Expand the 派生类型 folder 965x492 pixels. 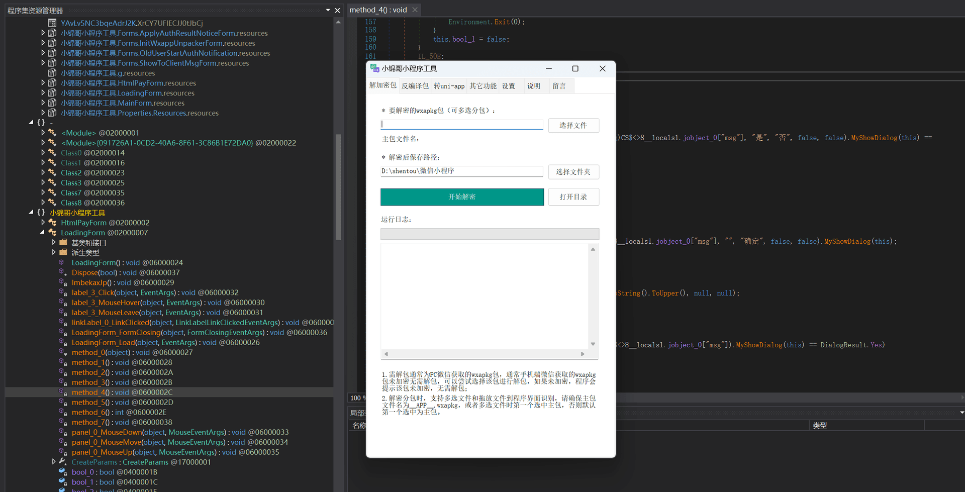coord(54,252)
